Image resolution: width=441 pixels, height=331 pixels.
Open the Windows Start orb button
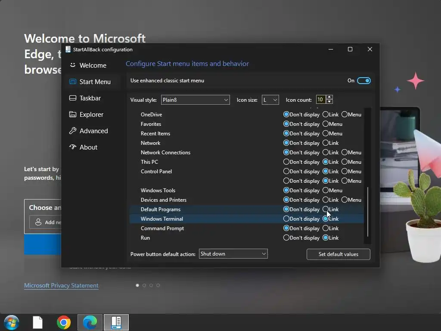click(12, 322)
